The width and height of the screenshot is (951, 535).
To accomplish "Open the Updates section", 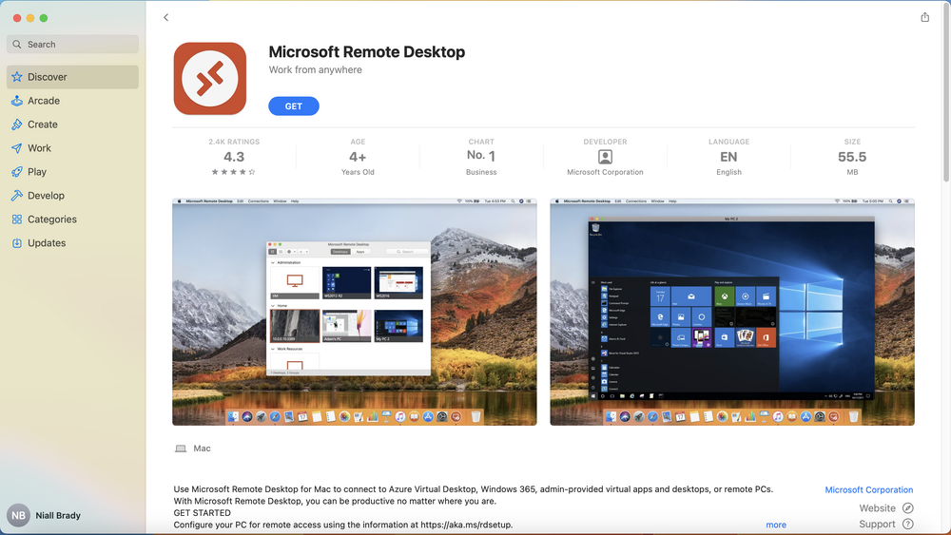I will pos(73,243).
